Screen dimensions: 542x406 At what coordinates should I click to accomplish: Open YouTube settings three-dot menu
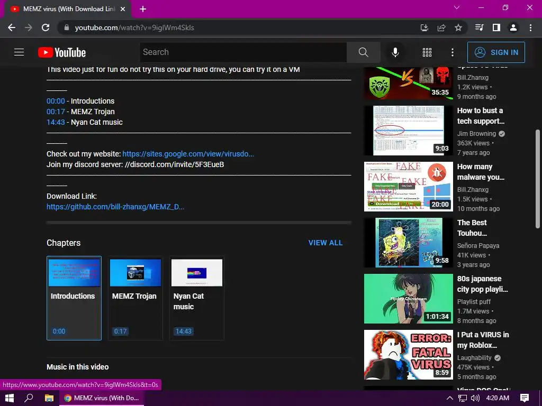452,52
